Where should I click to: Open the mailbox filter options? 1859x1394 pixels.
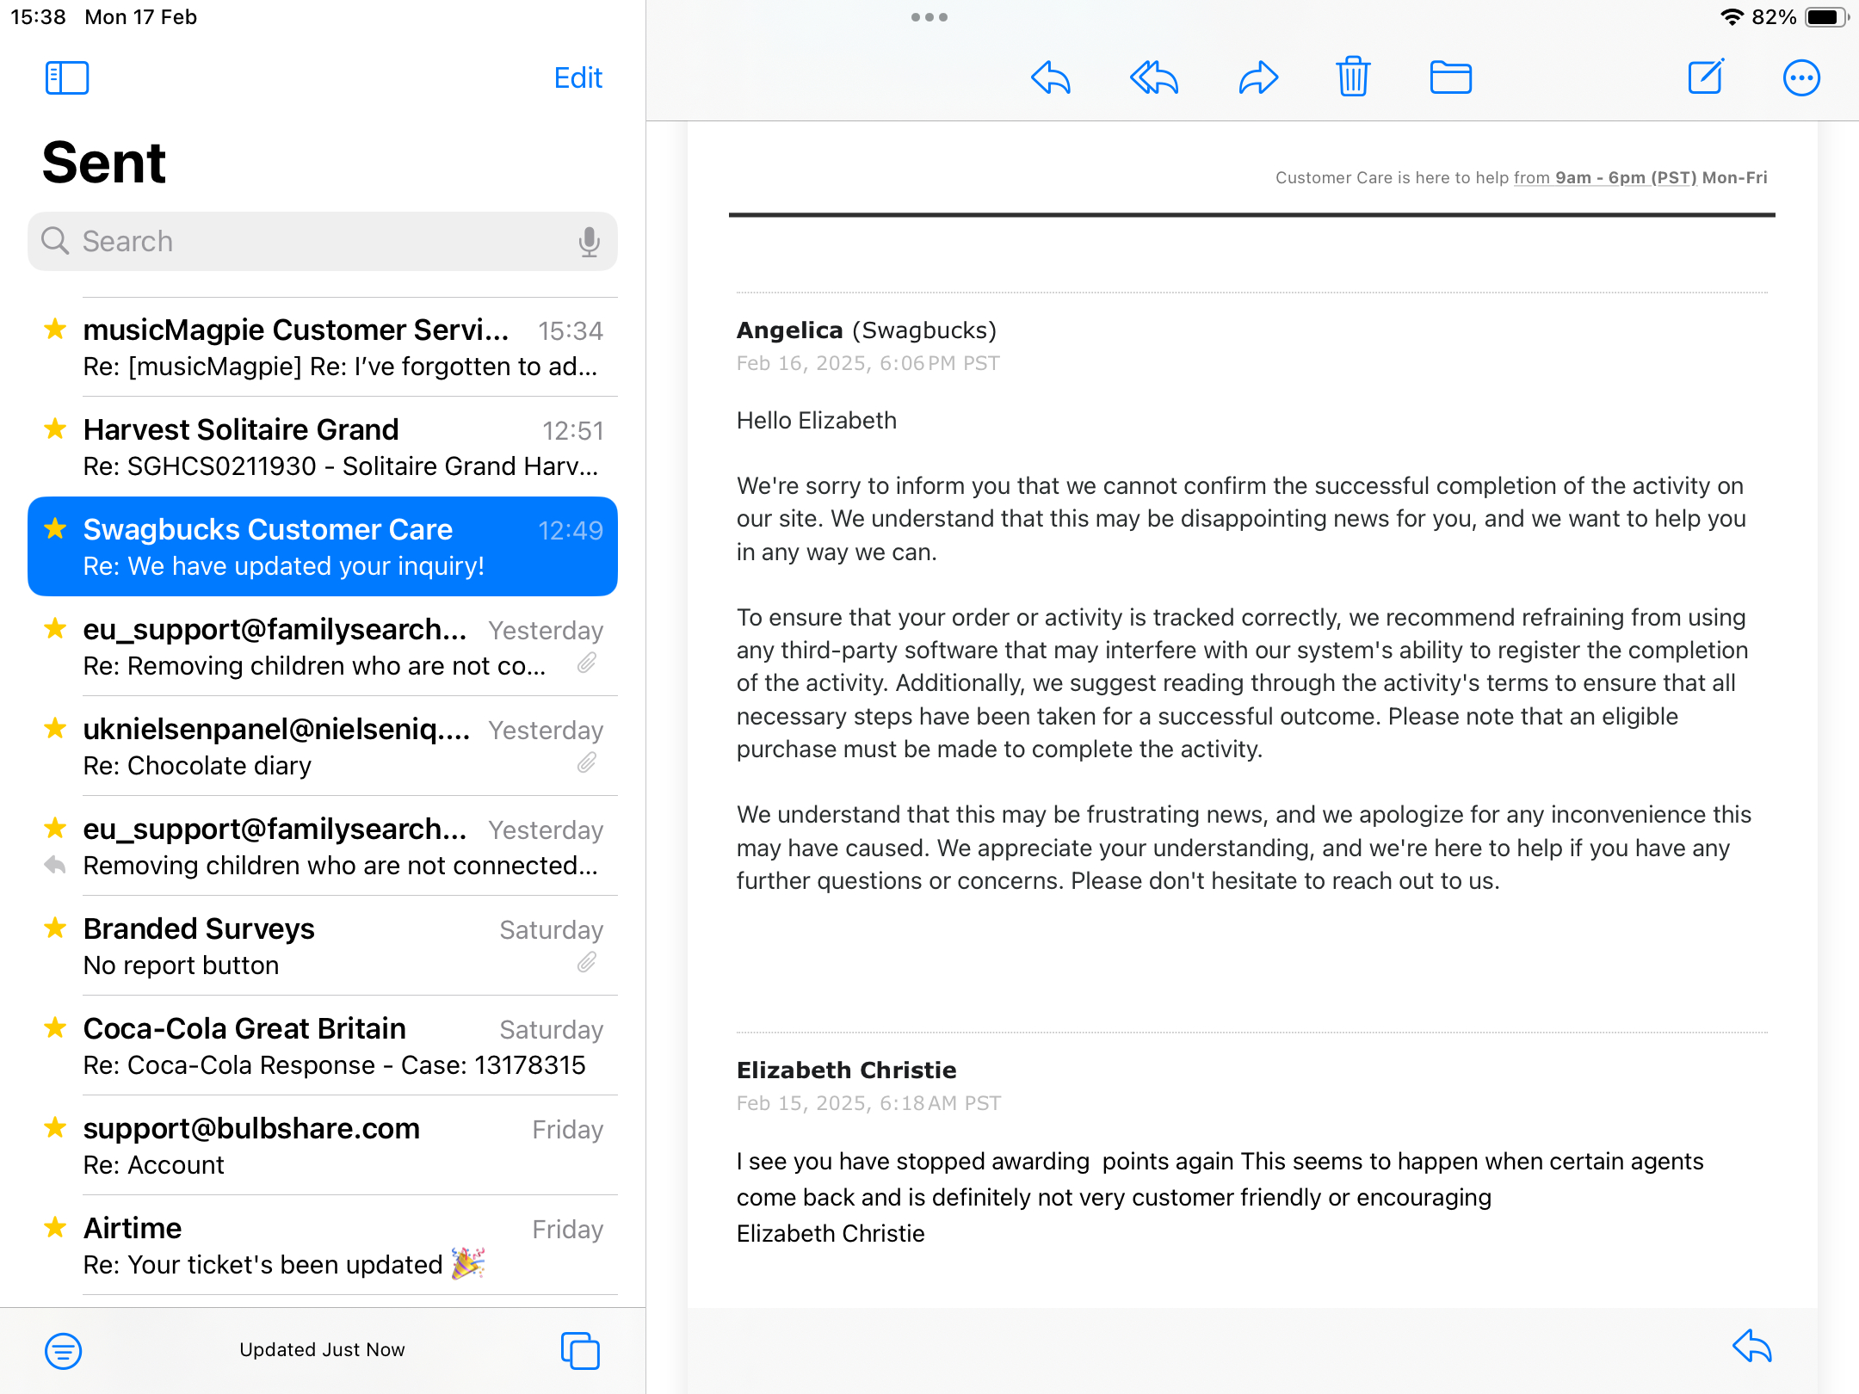[63, 1350]
